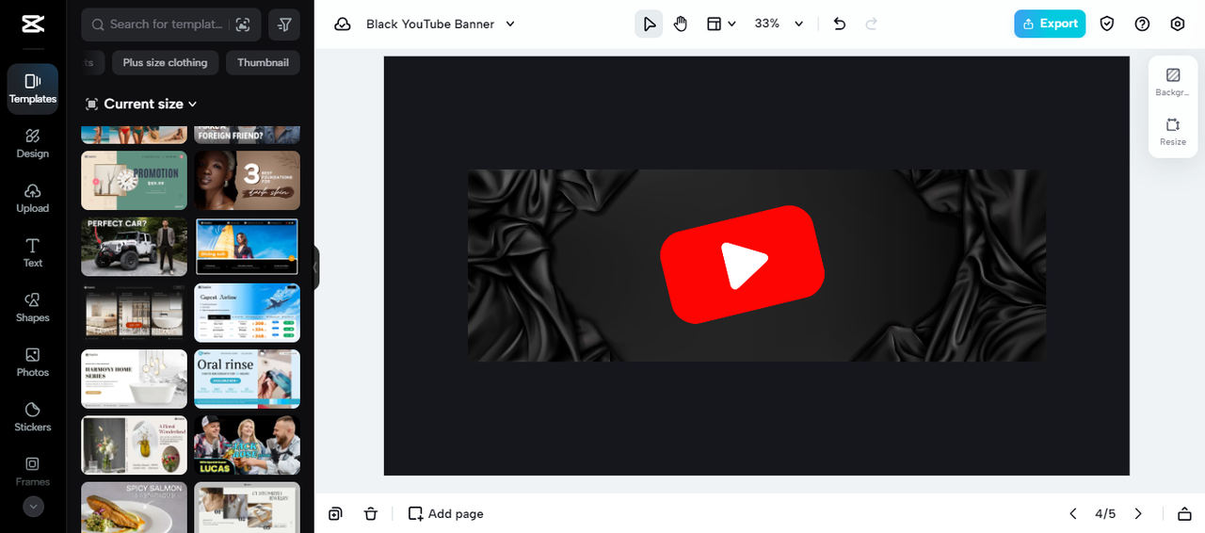Viewport: 1205px width, 533px height.
Task: Undo the last action
Action: [x=840, y=24]
